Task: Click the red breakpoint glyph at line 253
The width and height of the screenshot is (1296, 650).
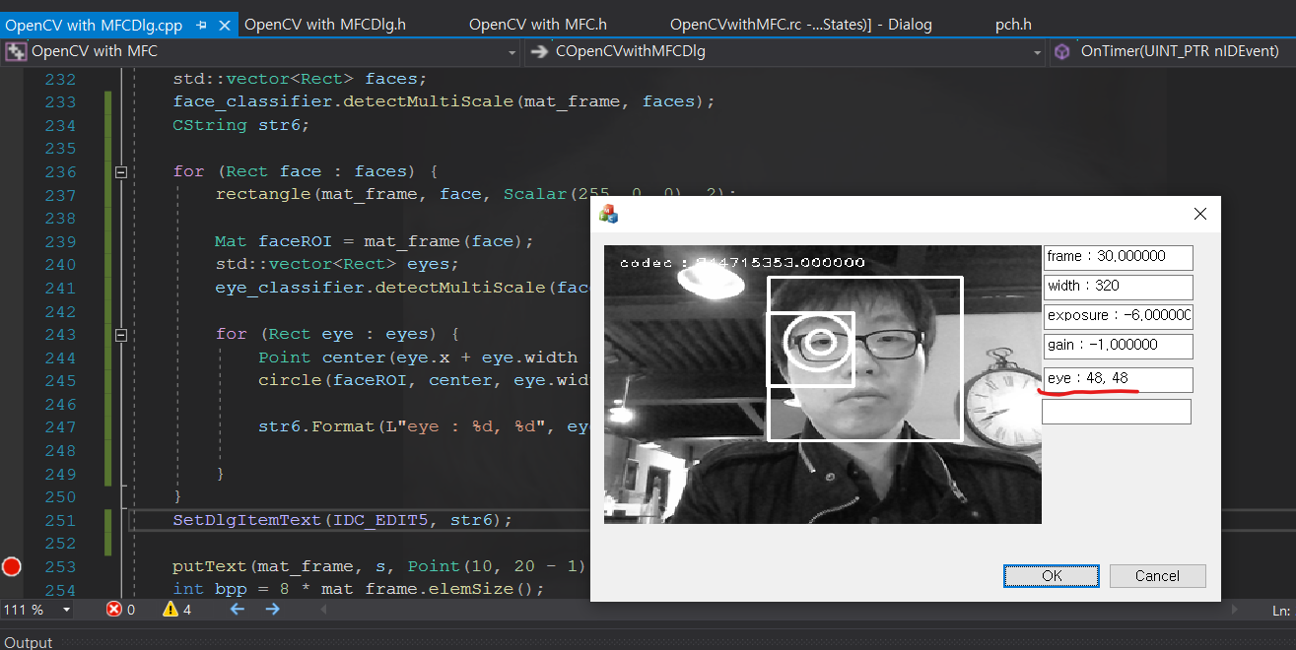Action: [x=11, y=566]
